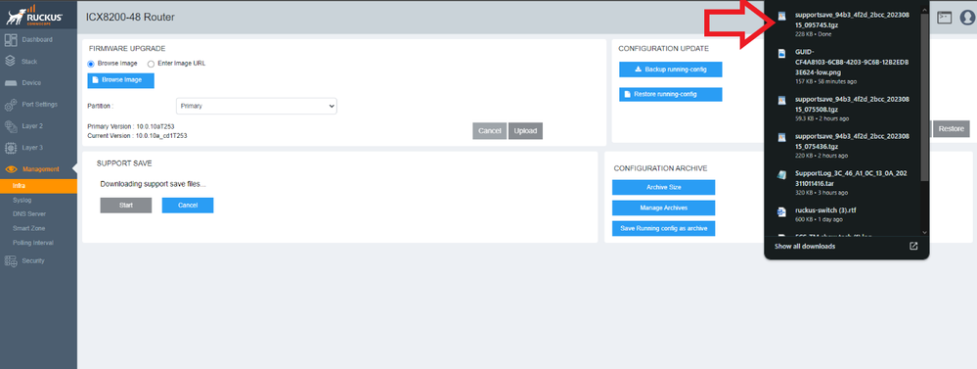The image size is (977, 369).
Task: Open the Layer 3 sidebar icon
Action: [11, 148]
